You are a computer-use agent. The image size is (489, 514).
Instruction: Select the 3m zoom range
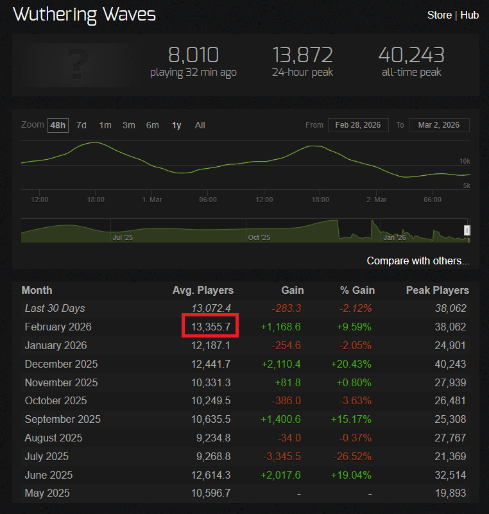(129, 125)
